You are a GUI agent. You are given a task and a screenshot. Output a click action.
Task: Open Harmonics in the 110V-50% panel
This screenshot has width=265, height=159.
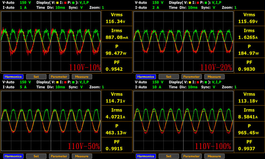point(13,156)
